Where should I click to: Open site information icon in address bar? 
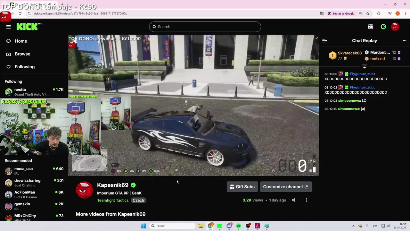pos(29,13)
